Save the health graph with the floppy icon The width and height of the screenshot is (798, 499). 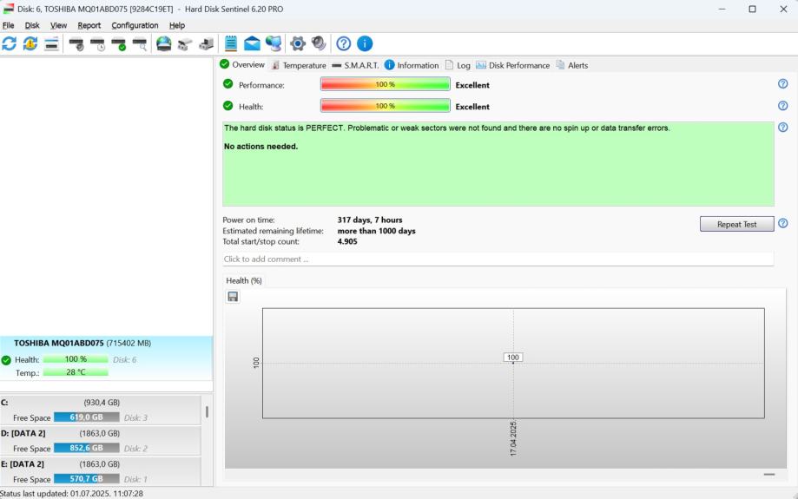233,297
